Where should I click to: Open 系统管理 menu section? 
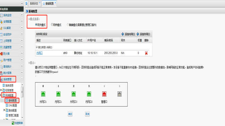pos(7,79)
